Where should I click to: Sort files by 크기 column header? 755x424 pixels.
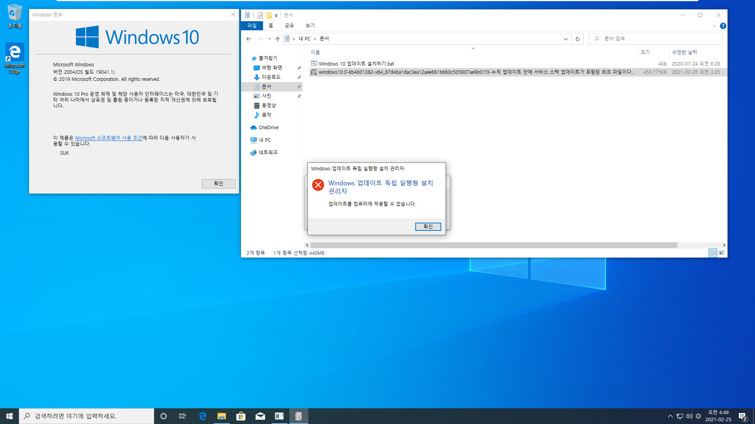[x=653, y=52]
